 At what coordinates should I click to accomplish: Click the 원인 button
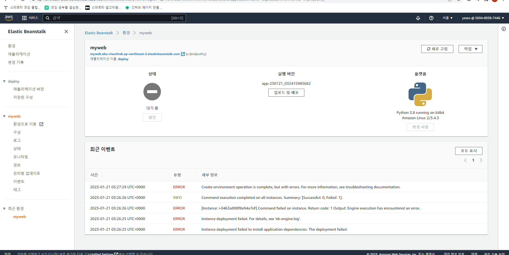[152, 118]
